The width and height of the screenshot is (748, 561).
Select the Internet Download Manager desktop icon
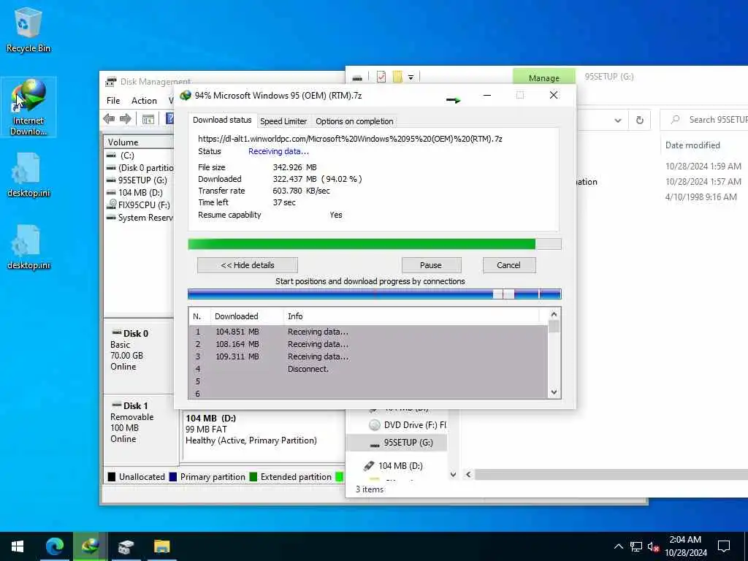tap(28, 107)
